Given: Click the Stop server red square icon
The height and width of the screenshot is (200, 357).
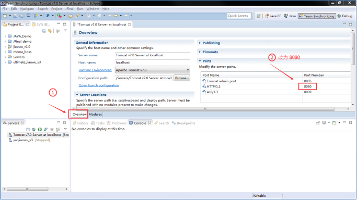Looking at the screenshot, I should click(x=52, y=129).
